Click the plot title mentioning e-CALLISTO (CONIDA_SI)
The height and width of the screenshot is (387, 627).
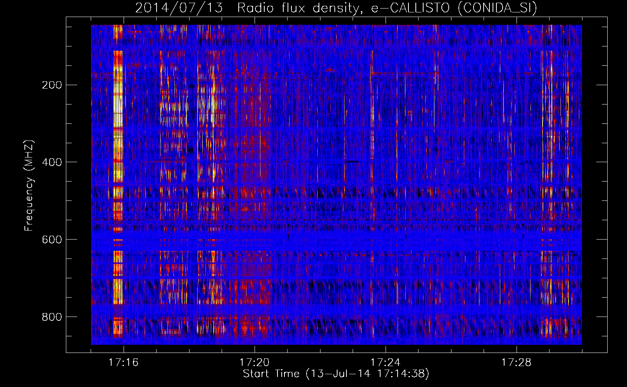tap(336, 8)
